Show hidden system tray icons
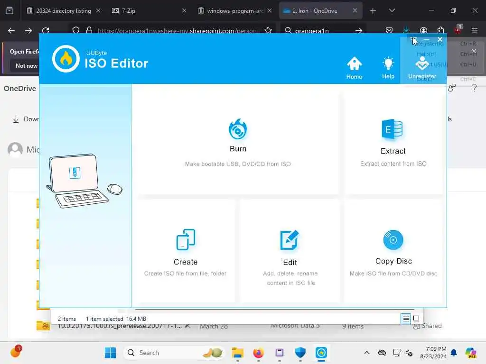The width and height of the screenshot is (486, 364). tap(367, 353)
